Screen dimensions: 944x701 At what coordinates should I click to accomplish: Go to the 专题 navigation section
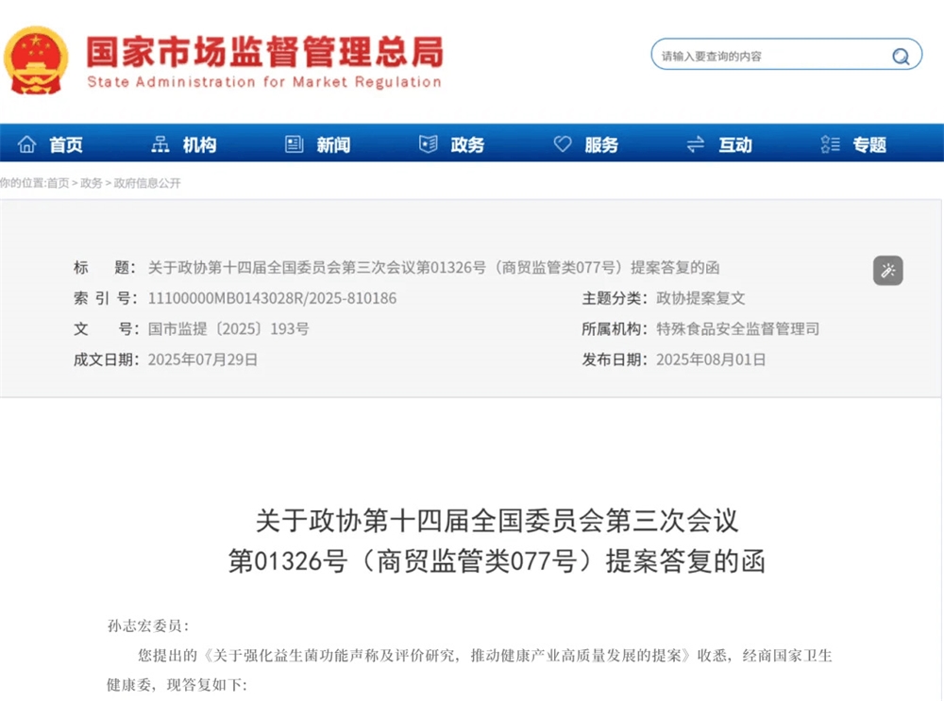click(x=869, y=144)
